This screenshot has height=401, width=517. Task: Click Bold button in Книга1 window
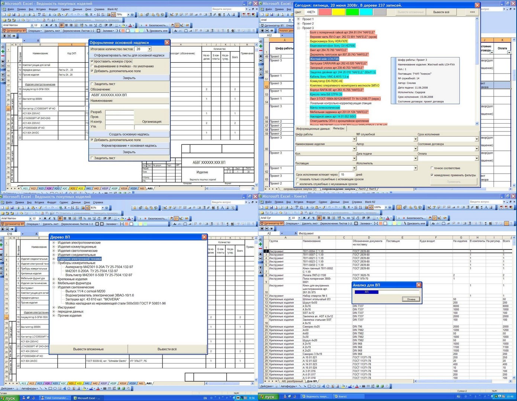coord(304,218)
